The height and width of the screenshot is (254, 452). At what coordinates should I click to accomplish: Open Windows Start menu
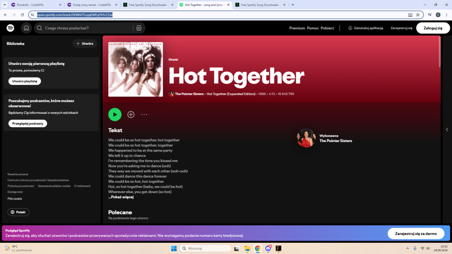(x=174, y=248)
